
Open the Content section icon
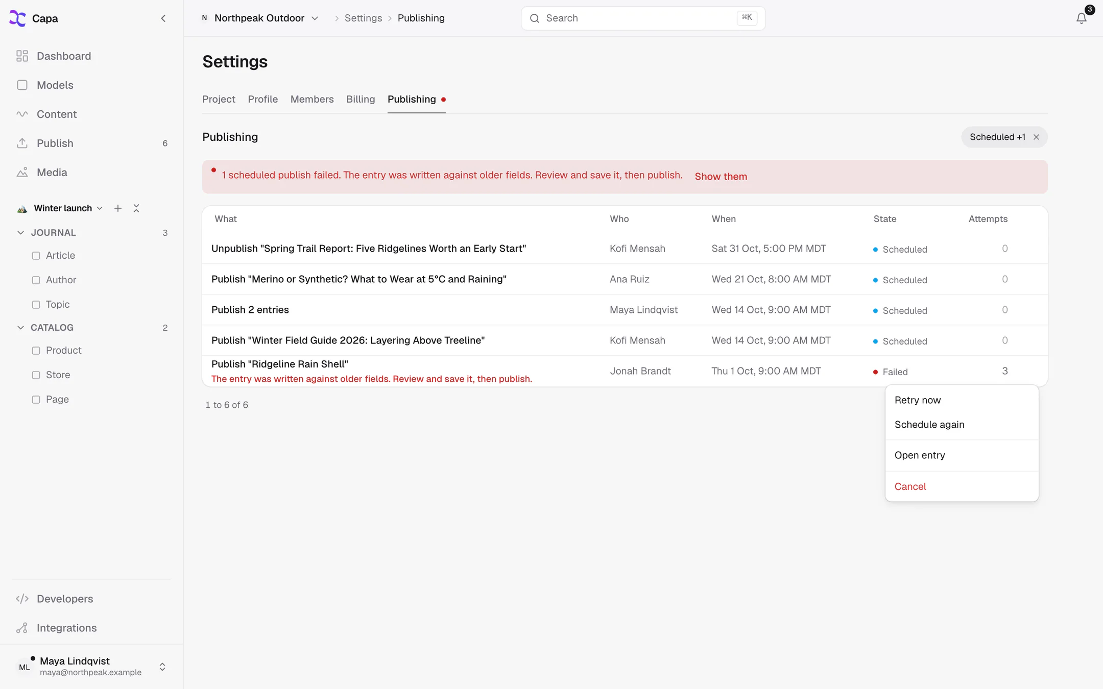[x=22, y=114]
